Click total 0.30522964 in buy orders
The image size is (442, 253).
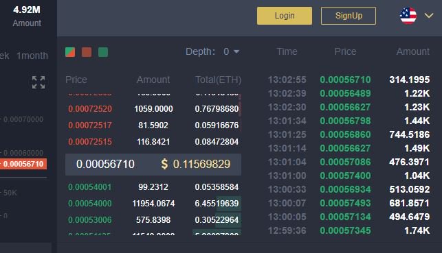217,220
